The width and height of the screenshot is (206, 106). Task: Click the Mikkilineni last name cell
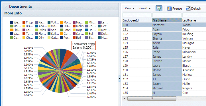pyautogui.click(x=194, y=52)
